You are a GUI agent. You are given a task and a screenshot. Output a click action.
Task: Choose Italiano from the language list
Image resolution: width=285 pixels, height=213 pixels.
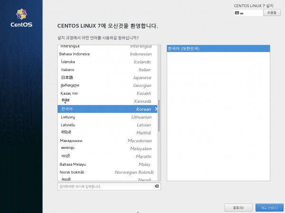click(107, 70)
